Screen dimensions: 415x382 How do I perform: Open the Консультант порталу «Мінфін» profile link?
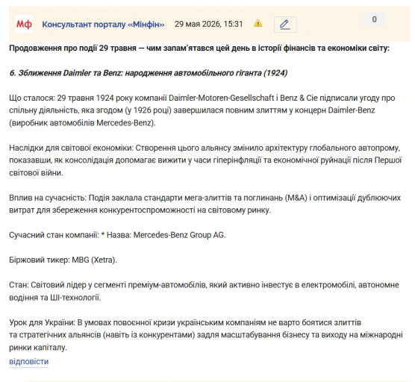click(103, 25)
